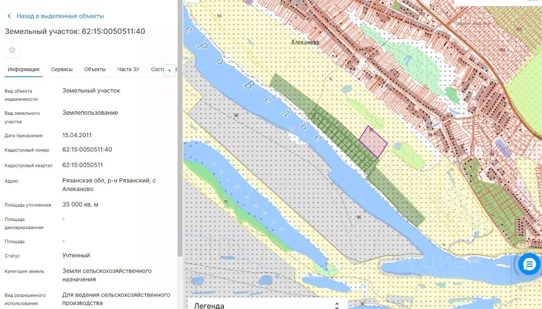542x309 pixels.
Task: Open 'Назад в выделенные объекты' link
Action: click(x=60, y=16)
